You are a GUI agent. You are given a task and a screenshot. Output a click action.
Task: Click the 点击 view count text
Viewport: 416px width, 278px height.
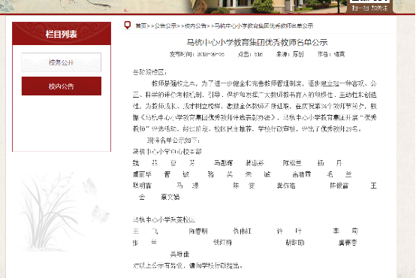click(250, 54)
